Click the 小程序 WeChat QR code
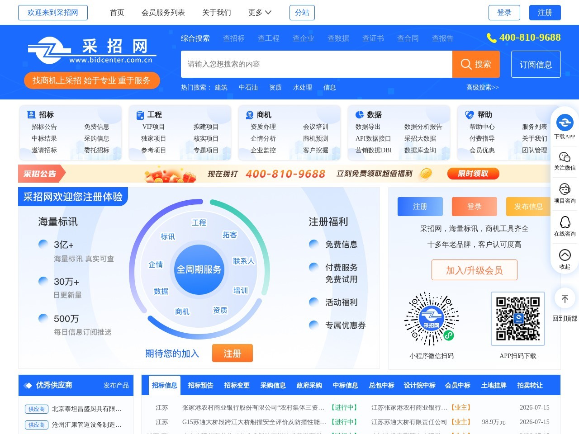579x434 pixels. point(432,319)
